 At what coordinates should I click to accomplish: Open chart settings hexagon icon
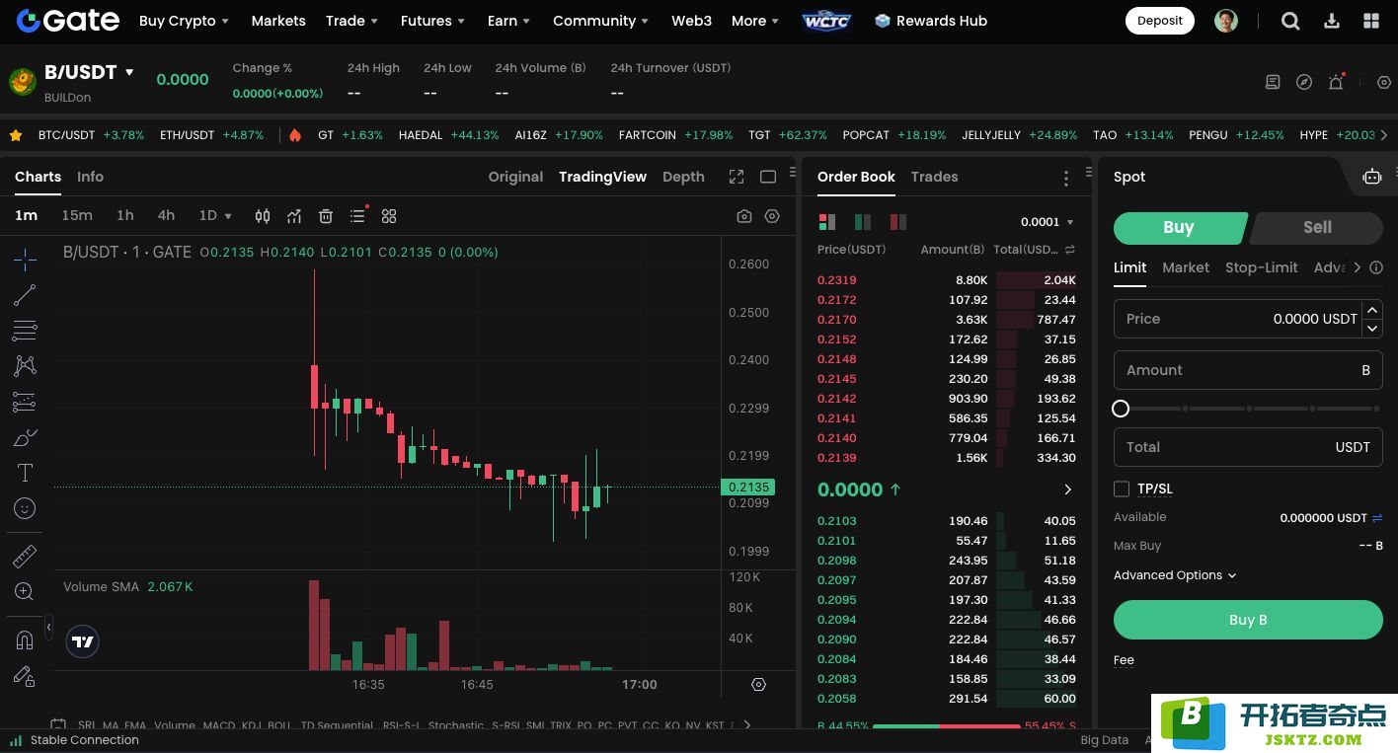(772, 216)
